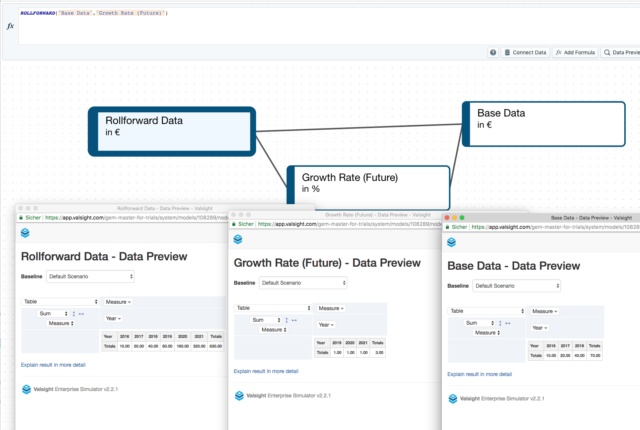Image resolution: width=640 pixels, height=430 pixels.
Task: Click Valsight logo in Base Data preview
Action: pos(452,242)
